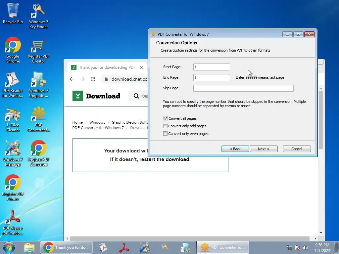Screen dimensions: 339x254
Task: Open the Windows breadcrumb link
Action: click(97, 122)
